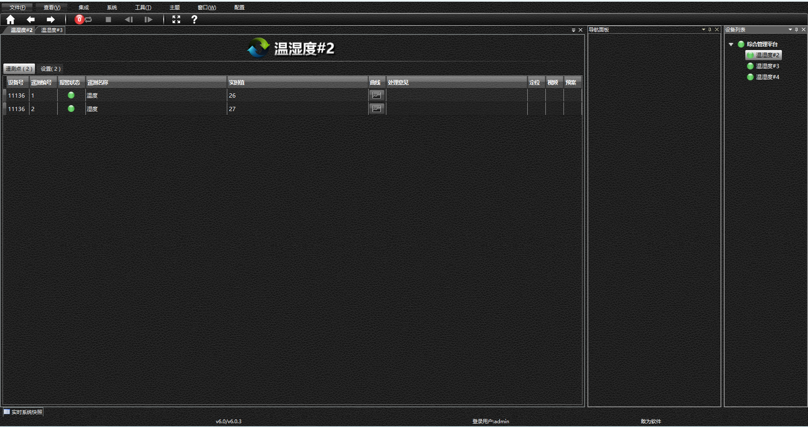Viewport: 808px width, 427px height.
Task: Select the 遥测点 (2) tab
Action: coord(19,69)
